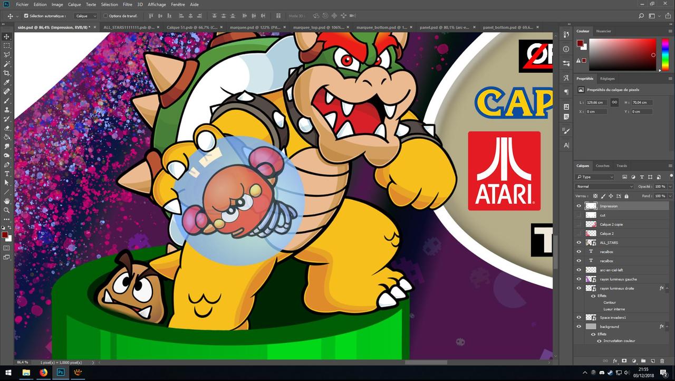Open the Calque auto-select dropdown
Viewport: 675px width, 381px height.
point(85,16)
